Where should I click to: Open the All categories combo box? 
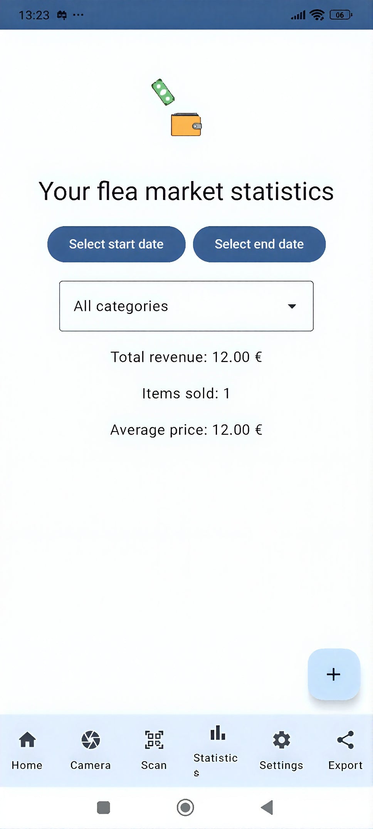coord(173,306)
